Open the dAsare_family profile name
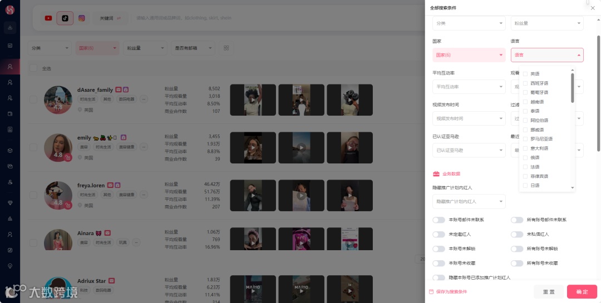 95,90
